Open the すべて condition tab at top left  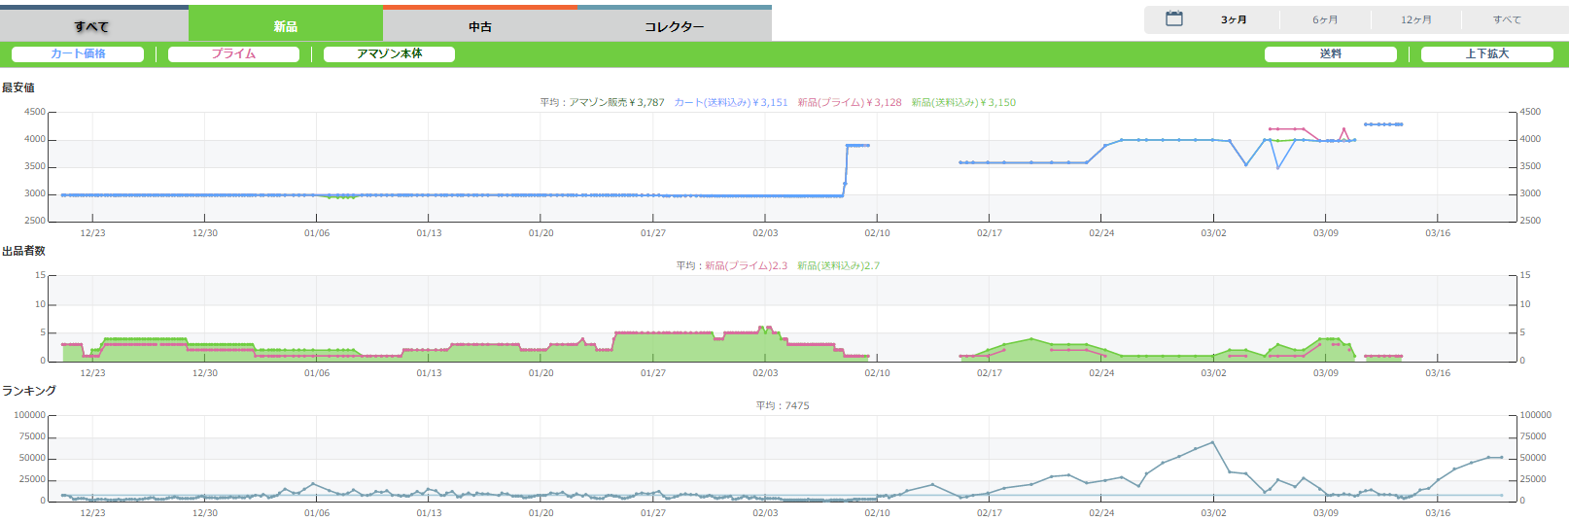pos(91,26)
